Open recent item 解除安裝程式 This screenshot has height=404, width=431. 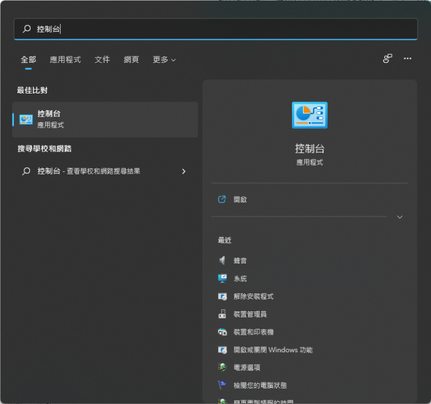tap(253, 296)
